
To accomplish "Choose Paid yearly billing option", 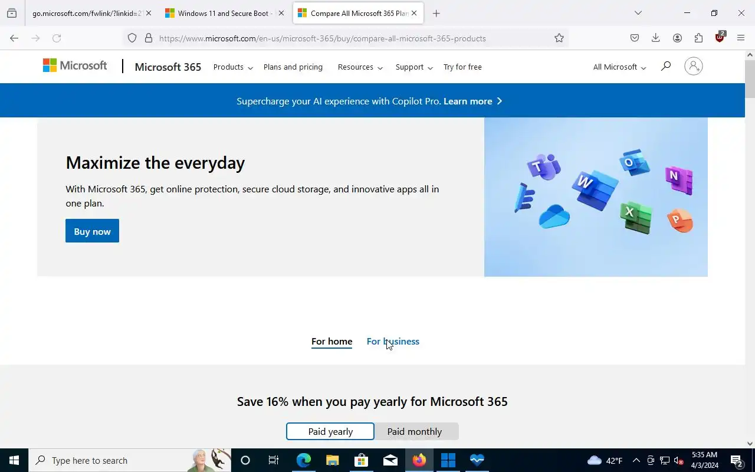I will (330, 431).
